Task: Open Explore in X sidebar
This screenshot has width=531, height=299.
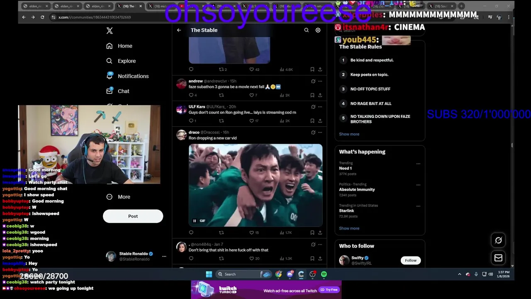Action: [121, 61]
